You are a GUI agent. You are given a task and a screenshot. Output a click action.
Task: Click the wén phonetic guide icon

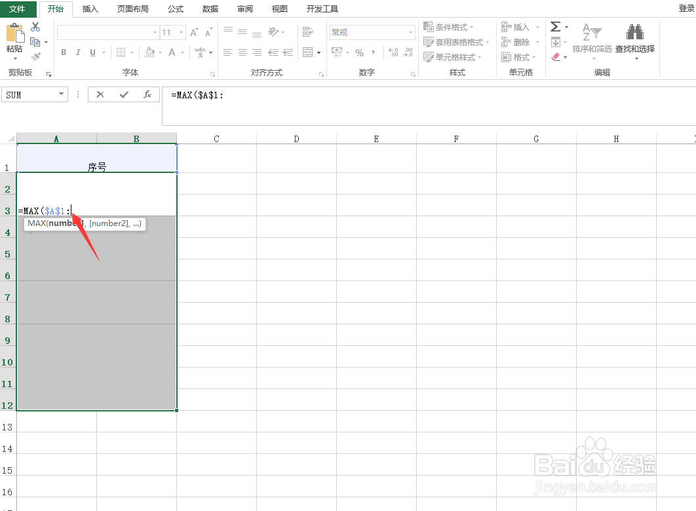(x=200, y=52)
